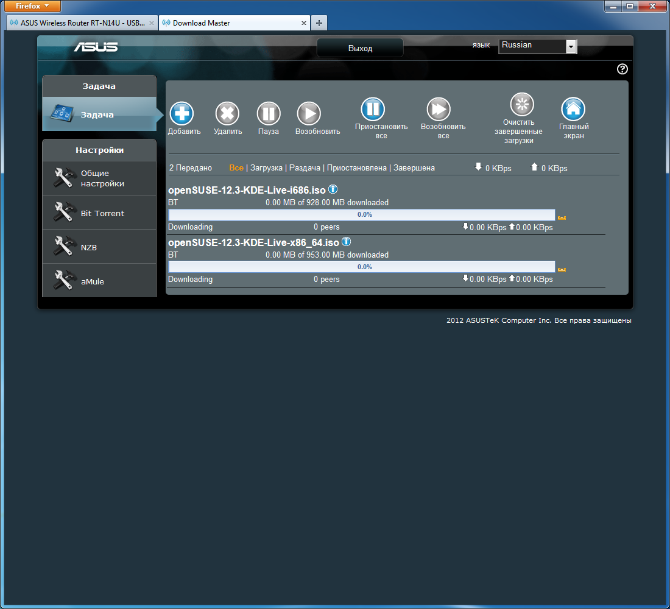This screenshot has height=609, width=670.
Task: Filter tasks by Завершена
Action: [414, 168]
